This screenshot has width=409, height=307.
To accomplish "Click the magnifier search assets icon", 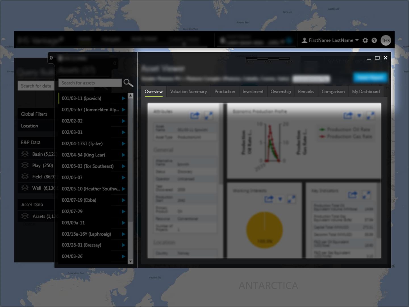I will point(128,83).
